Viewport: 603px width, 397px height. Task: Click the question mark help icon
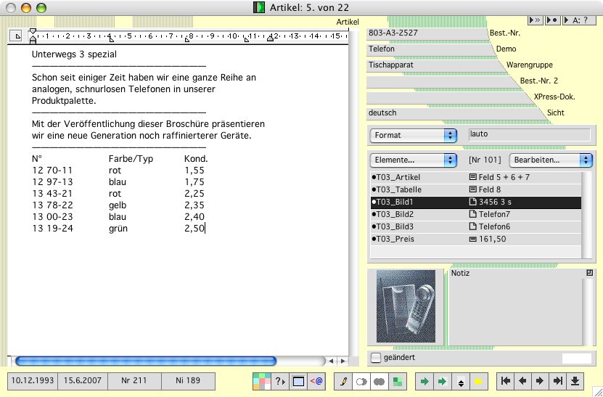(x=280, y=380)
